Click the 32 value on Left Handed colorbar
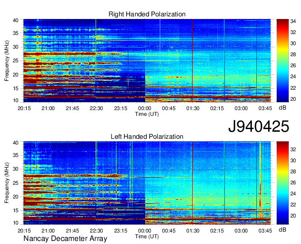The image size is (301, 244). tap(293, 149)
